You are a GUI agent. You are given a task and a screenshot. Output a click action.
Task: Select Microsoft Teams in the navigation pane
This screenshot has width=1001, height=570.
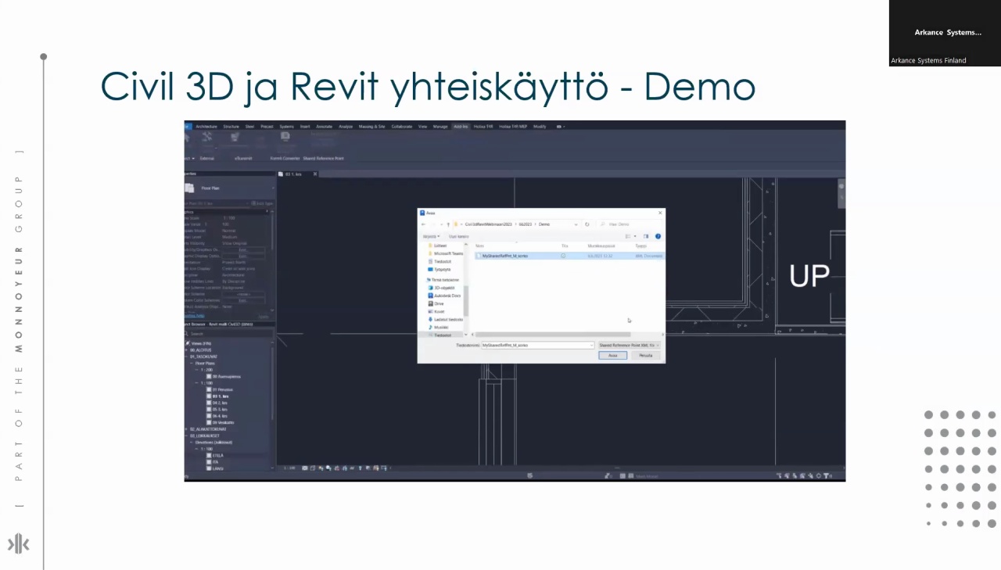[x=447, y=253]
